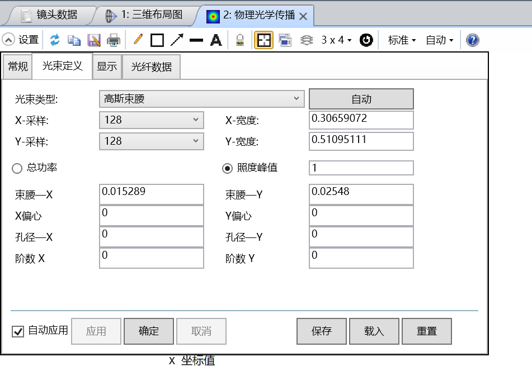Image resolution: width=532 pixels, height=376 pixels.
Task: Click the 孔径—X input field
Action: (152, 237)
